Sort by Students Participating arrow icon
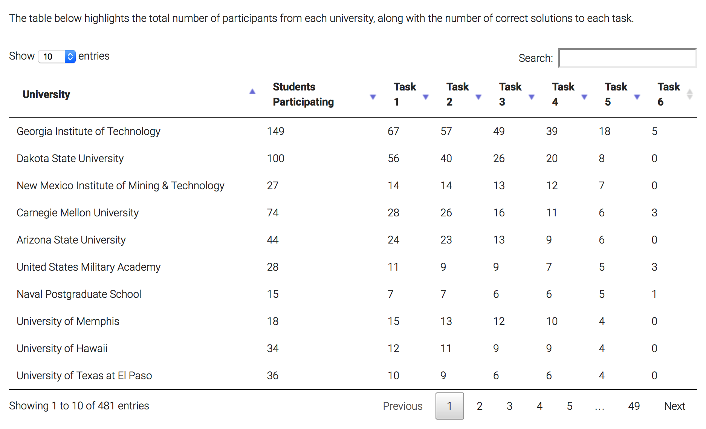 click(373, 97)
